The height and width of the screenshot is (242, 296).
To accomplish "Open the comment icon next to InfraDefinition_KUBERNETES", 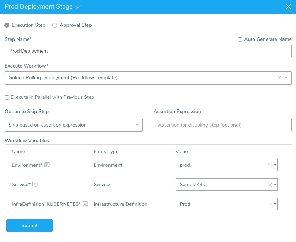I will [86, 204].
